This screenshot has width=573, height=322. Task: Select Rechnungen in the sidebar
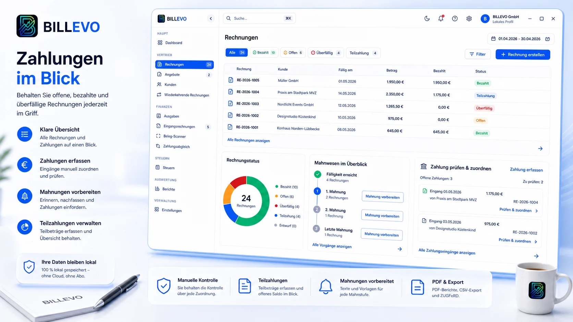[184, 64]
